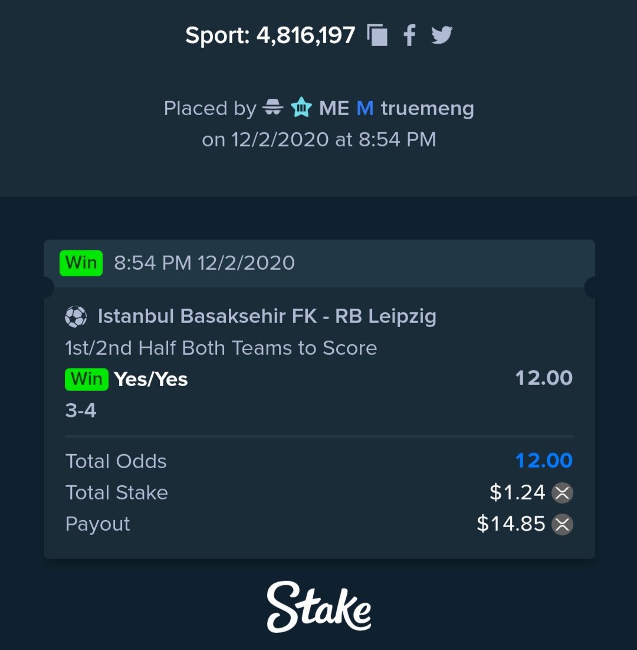Share the bet on Twitter
637x650 pixels.
(x=442, y=35)
